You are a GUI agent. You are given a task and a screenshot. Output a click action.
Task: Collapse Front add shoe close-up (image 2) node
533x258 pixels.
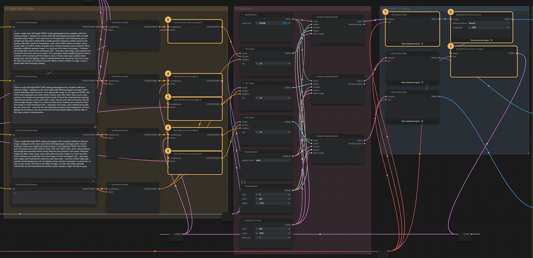(171, 22)
